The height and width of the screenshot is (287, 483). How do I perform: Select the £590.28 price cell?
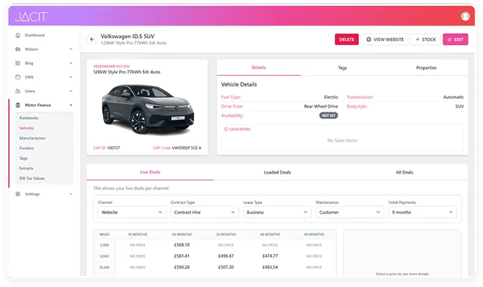[181, 267]
